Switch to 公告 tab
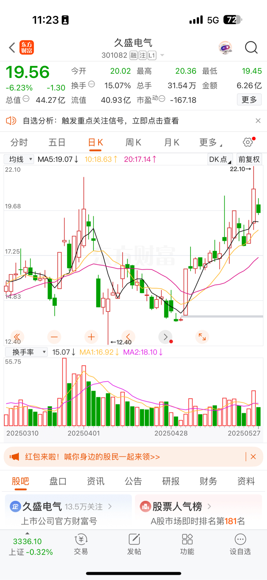This screenshot has width=267, height=580. (133, 481)
